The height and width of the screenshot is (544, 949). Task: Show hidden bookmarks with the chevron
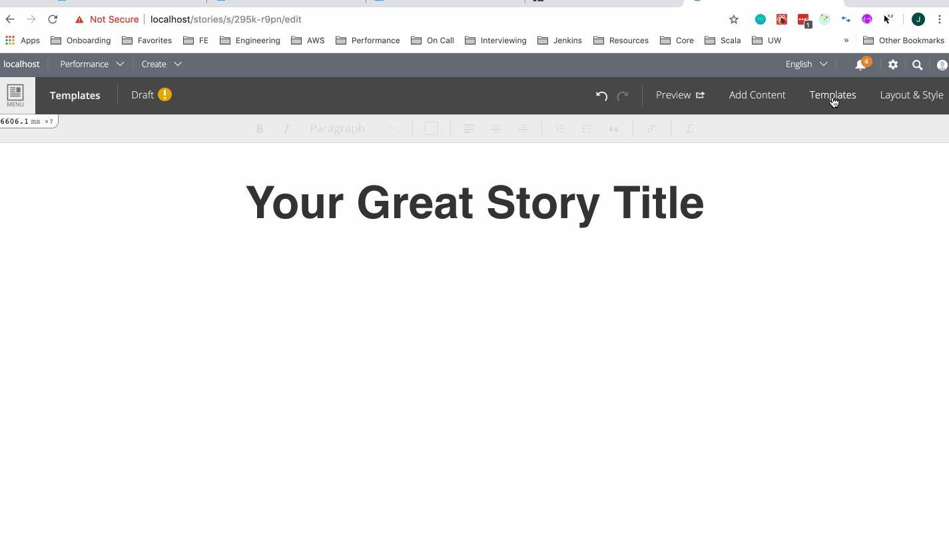(x=846, y=41)
